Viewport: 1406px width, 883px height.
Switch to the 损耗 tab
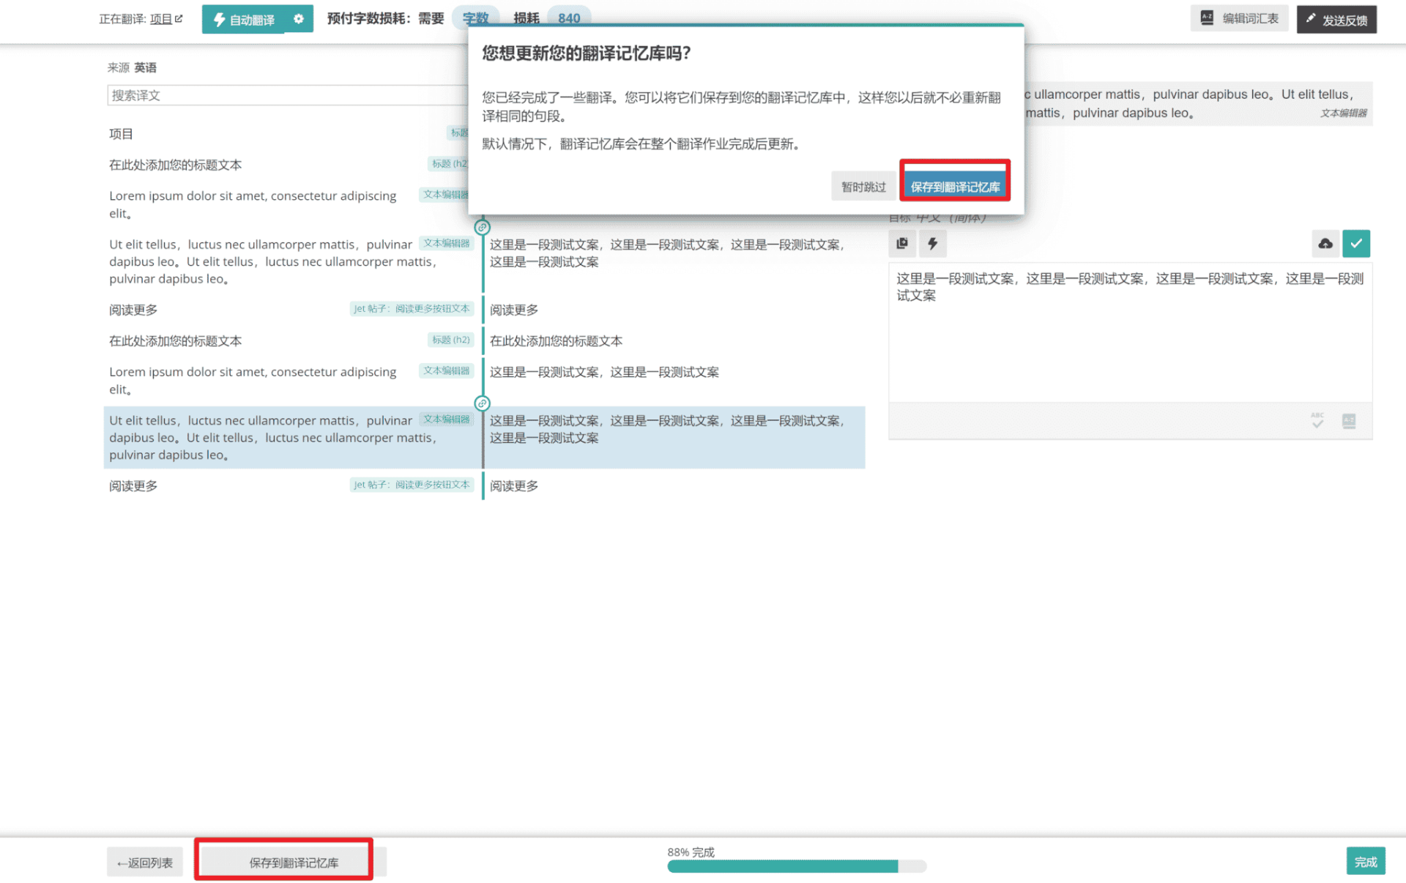[526, 18]
